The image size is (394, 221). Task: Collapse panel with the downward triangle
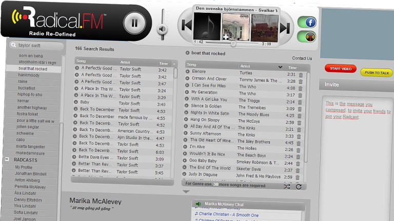pyautogui.click(x=186, y=192)
